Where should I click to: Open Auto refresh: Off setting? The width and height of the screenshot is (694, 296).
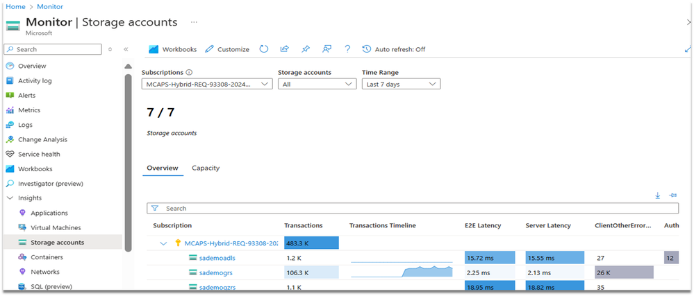393,49
